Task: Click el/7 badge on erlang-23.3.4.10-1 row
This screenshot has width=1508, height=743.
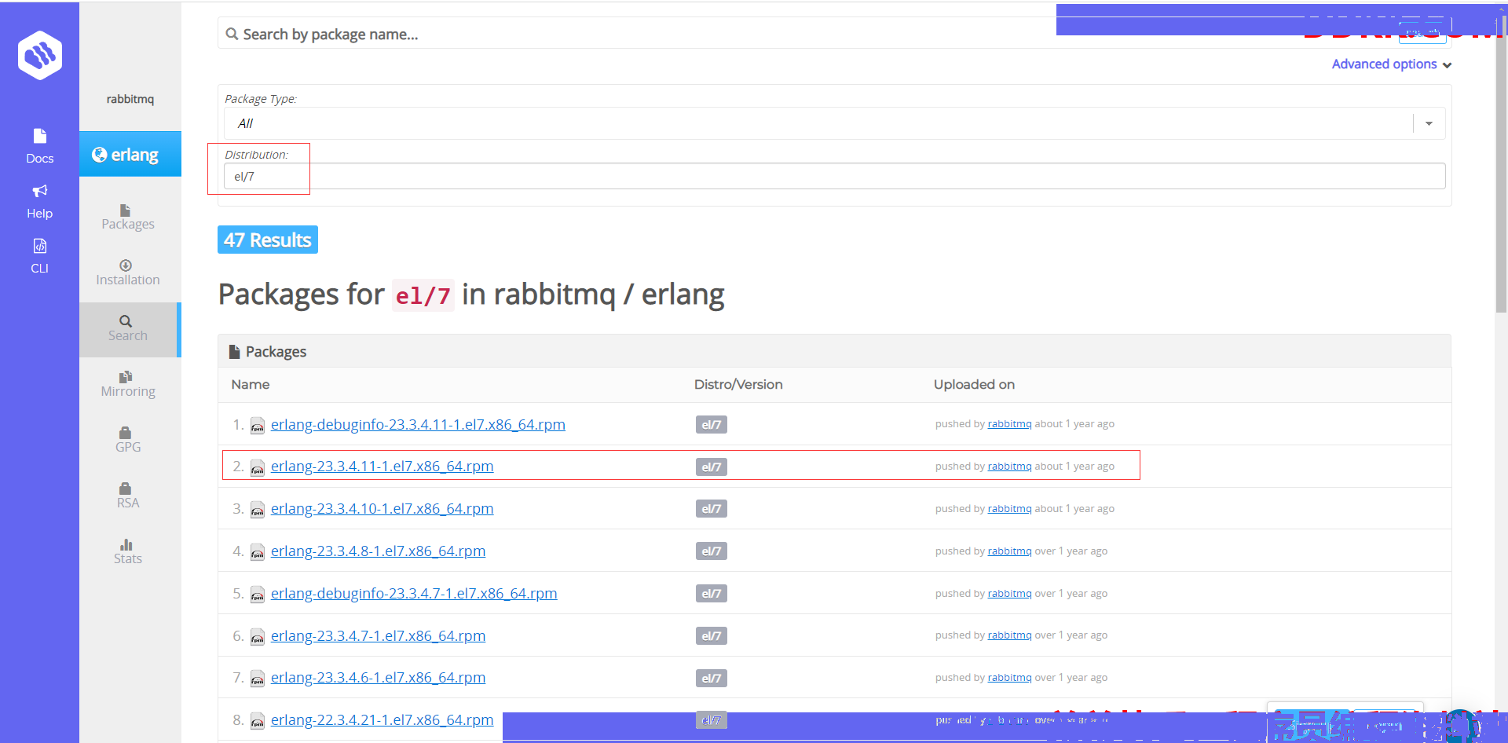Action: (x=712, y=509)
